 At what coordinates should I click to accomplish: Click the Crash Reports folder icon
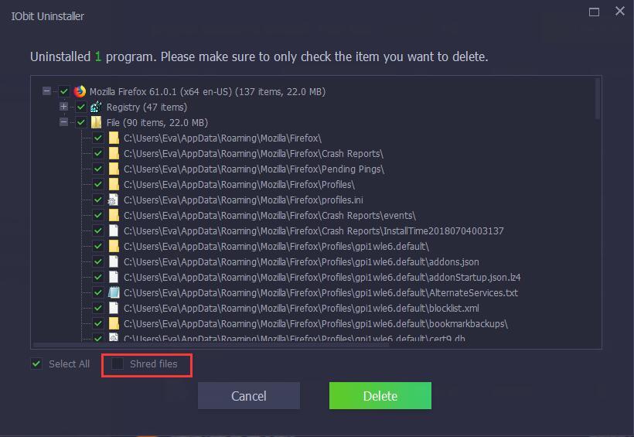114,153
